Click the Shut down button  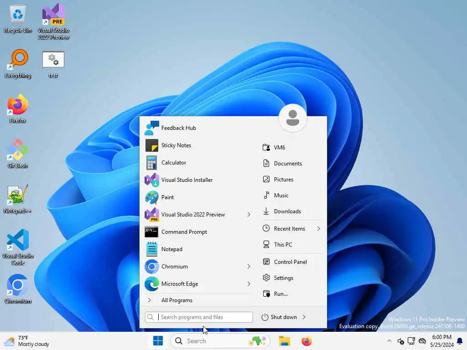click(280, 317)
